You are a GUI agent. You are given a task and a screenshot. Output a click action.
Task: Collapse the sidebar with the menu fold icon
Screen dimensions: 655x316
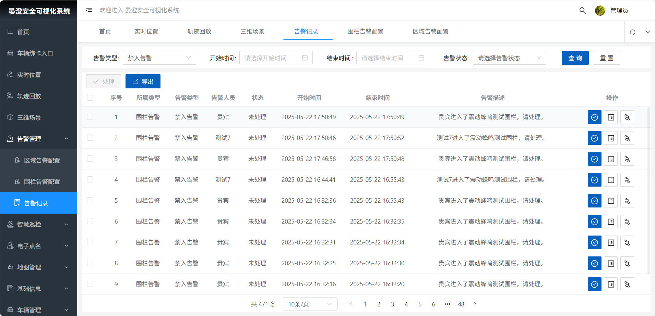coord(89,11)
